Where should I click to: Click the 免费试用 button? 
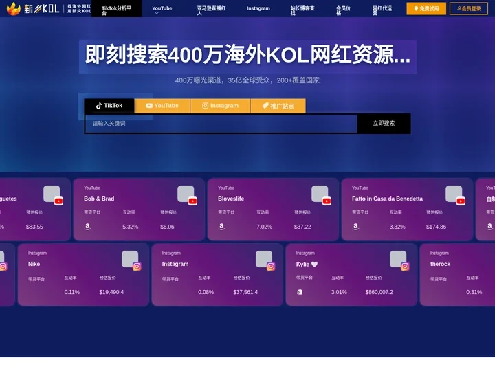tap(426, 8)
